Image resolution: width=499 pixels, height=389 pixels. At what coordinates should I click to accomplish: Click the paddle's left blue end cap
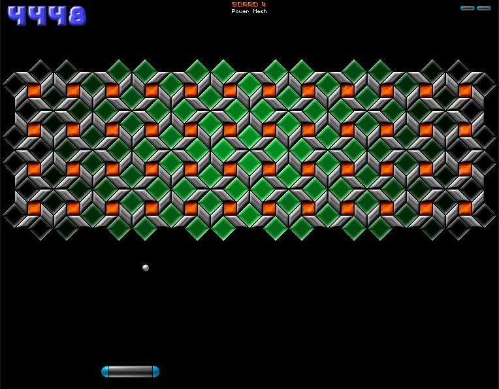pos(105,371)
